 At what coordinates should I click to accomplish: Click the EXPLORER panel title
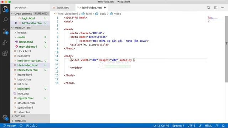(20, 7)
